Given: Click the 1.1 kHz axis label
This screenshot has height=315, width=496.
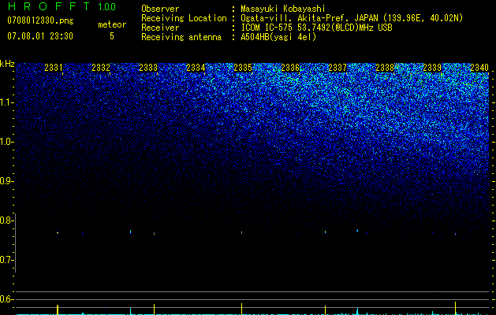Looking at the screenshot, I should pos(6,102).
